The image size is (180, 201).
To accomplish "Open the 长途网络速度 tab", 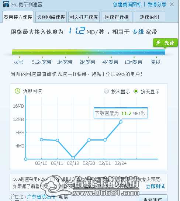I will click(51, 17).
